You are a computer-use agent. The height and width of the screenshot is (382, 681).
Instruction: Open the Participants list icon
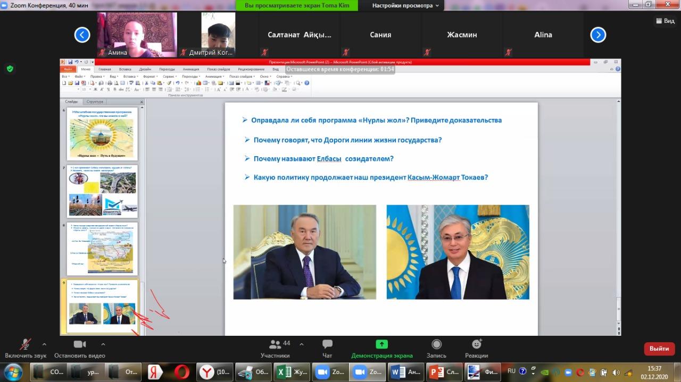[275, 344]
